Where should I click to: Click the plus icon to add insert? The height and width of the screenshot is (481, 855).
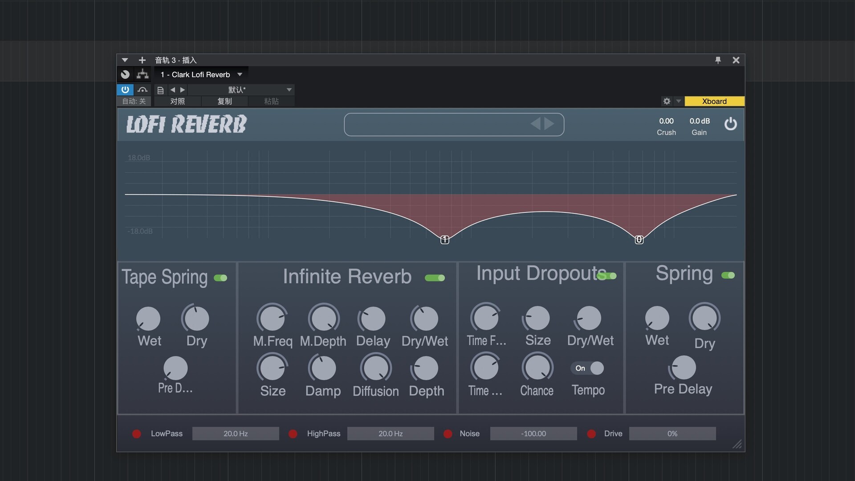[x=142, y=60]
